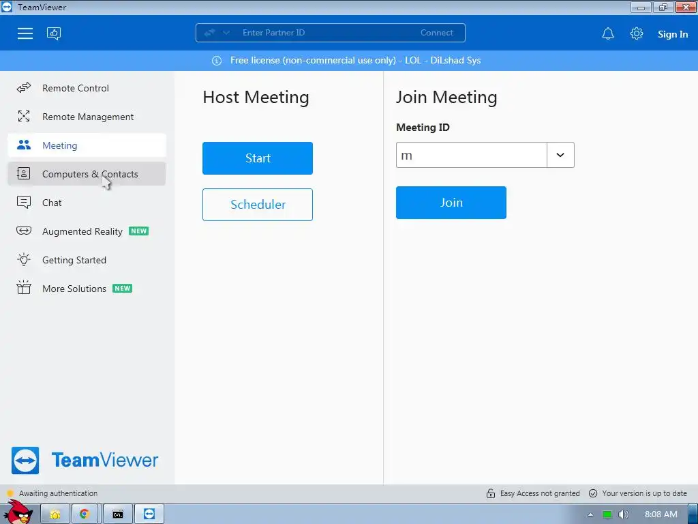Click the feedback thumbs-up icon
This screenshot has width=698, height=524.
[x=54, y=33]
